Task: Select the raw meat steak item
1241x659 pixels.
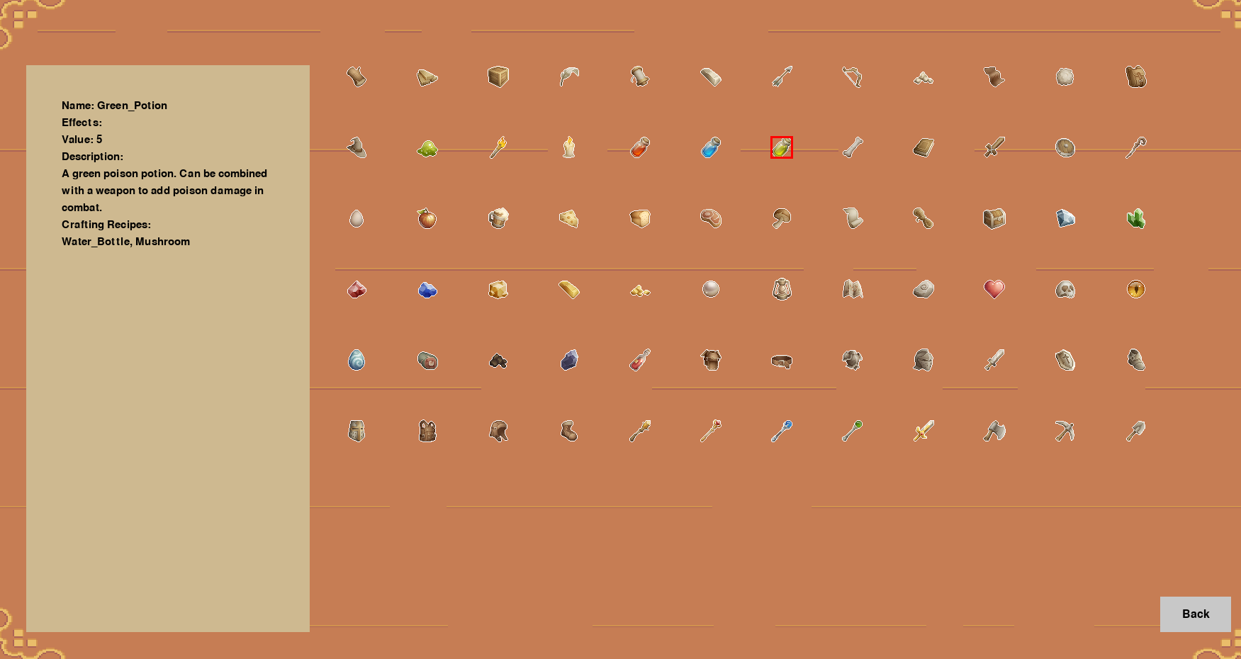Action: [x=711, y=218]
